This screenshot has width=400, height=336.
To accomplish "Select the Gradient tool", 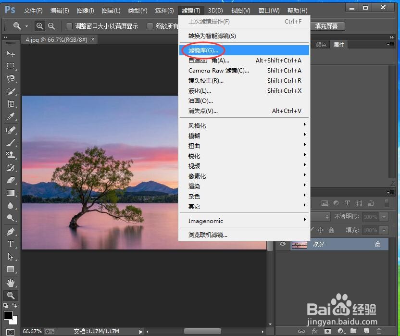I will coord(11,193).
